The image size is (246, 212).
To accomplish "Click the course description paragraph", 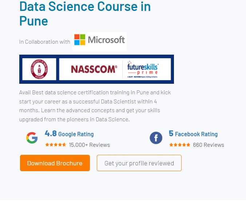I will coord(95,106).
